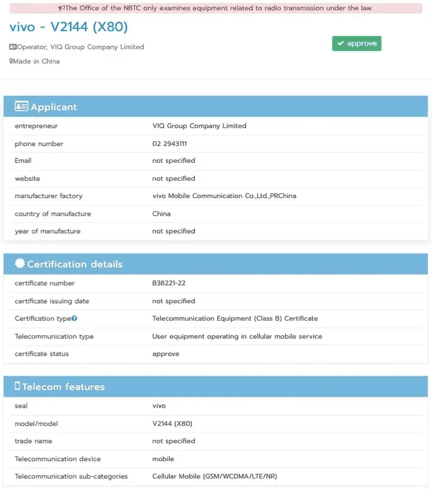Screen dimensions: 432x490
Task: Open the help icon next to Certification type
Action: (74, 319)
